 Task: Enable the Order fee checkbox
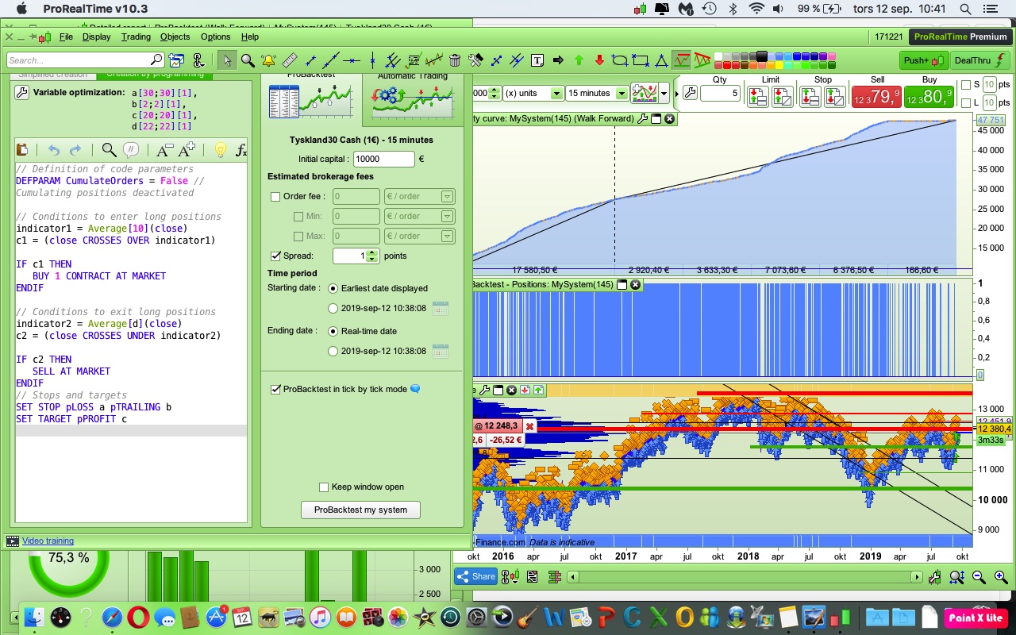(x=274, y=196)
